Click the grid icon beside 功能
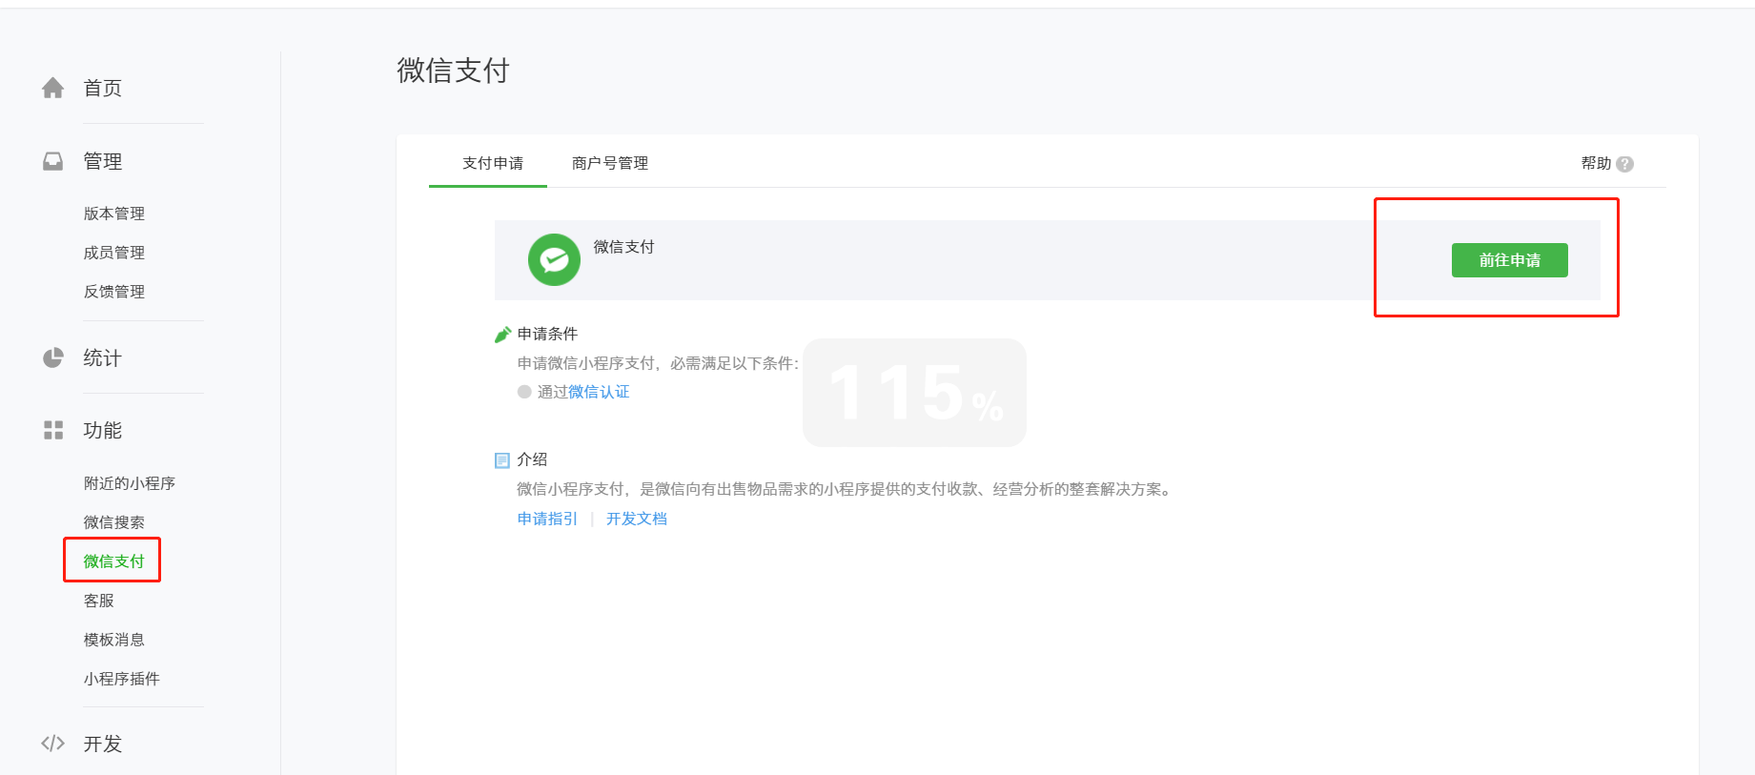1755x775 pixels. click(x=53, y=430)
